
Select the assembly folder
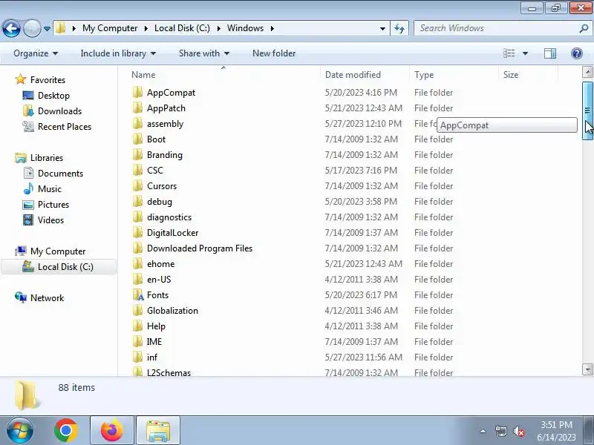coord(165,124)
